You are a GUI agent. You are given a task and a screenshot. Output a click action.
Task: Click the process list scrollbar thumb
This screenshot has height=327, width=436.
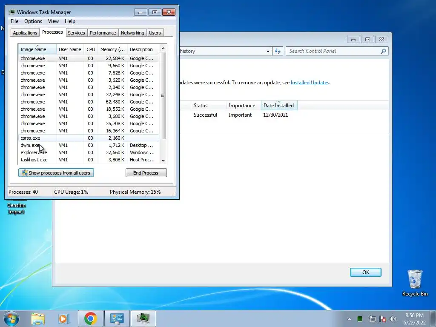click(163, 95)
